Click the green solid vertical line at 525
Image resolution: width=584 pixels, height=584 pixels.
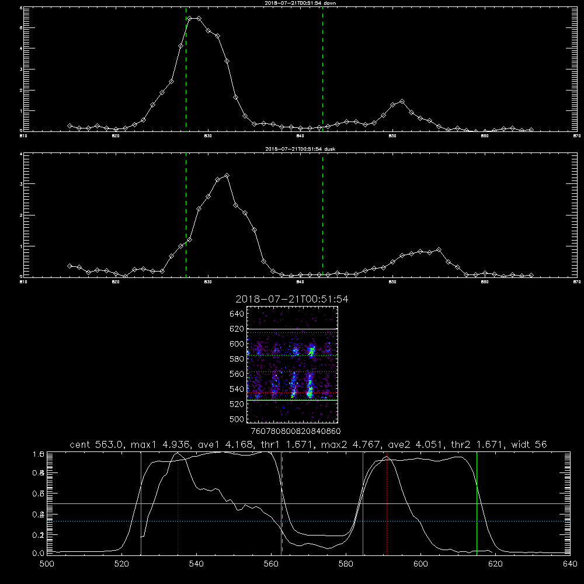pyautogui.click(x=141, y=503)
